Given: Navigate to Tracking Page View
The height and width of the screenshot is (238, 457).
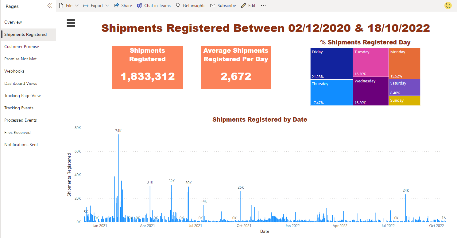Looking at the screenshot, I should coord(28,96).
